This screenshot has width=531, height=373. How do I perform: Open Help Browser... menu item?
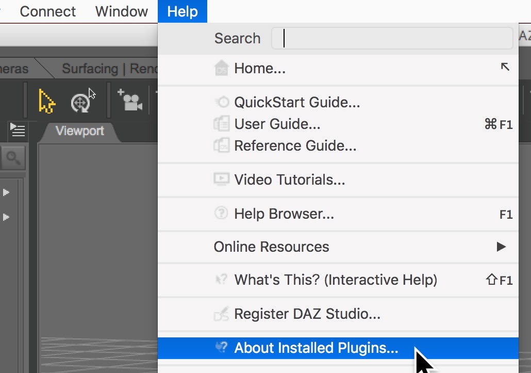click(x=284, y=213)
